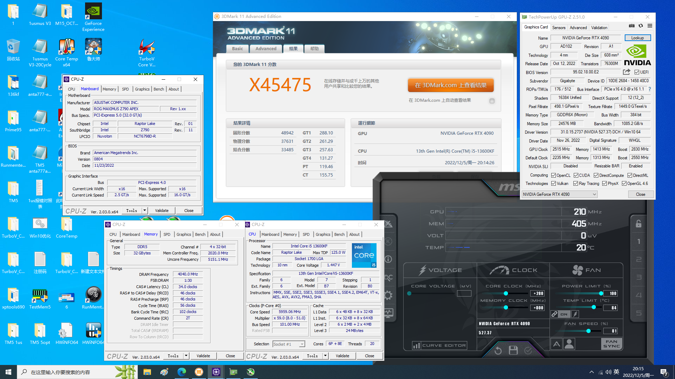Viewport: 675px width, 379px height.
Task: Switch to Sensors tab in GPU-Z
Action: pos(559,28)
